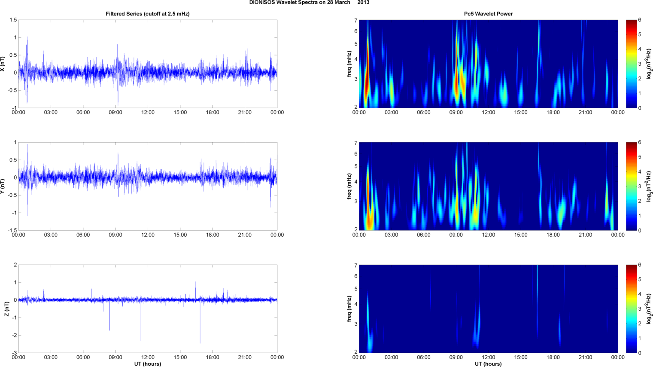Click the log2(nT²/Hz) label of middle colorbar
This screenshot has width=653, height=367.
650,186
